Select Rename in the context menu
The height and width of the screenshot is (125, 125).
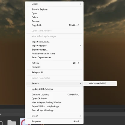54,21
